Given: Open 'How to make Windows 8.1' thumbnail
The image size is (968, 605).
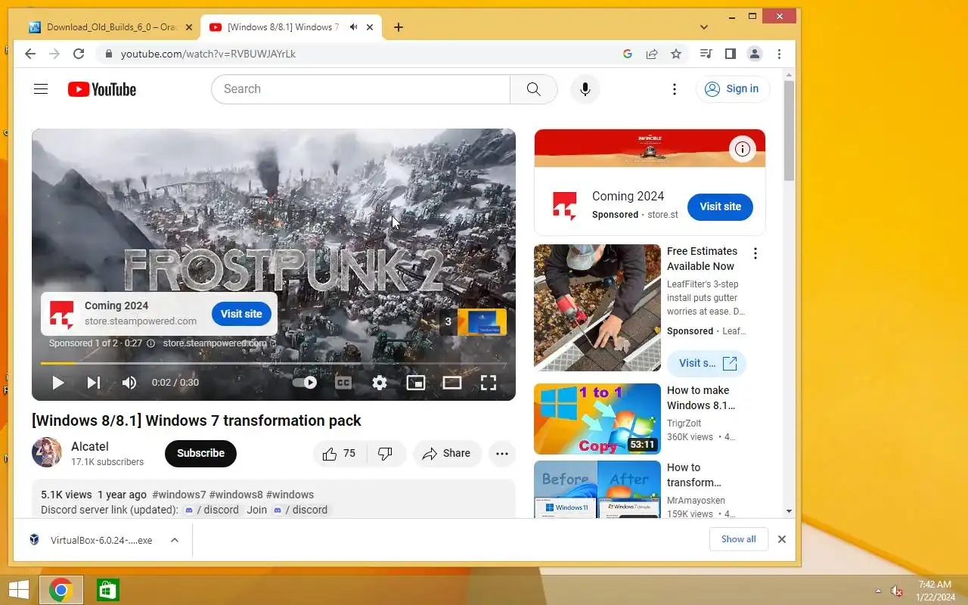Looking at the screenshot, I should tap(597, 419).
